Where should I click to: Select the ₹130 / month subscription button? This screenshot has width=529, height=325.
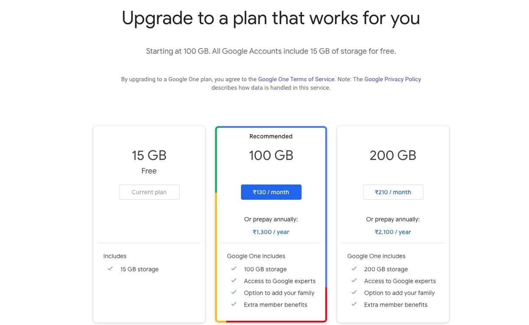[x=271, y=192]
